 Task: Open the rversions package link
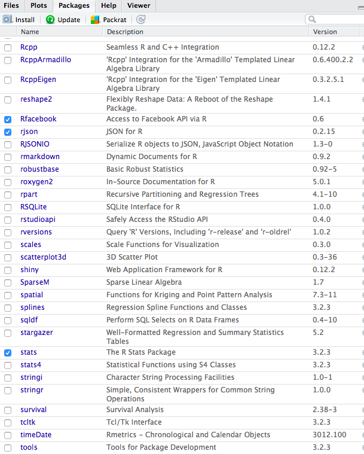pos(36,232)
